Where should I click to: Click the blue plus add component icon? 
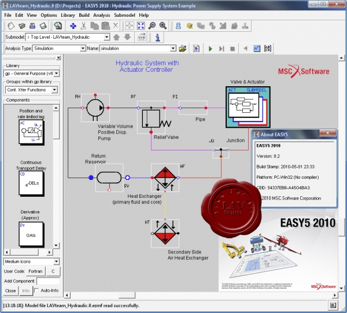(x=73, y=26)
